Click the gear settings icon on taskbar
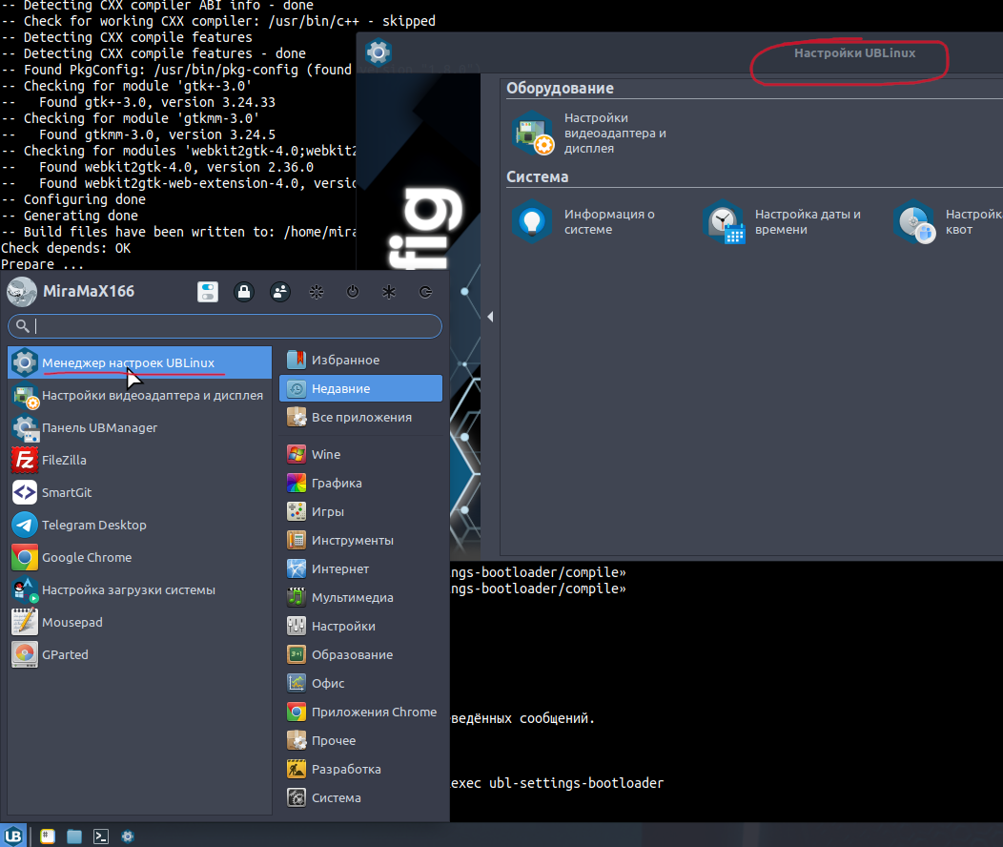1003x847 pixels. [128, 837]
